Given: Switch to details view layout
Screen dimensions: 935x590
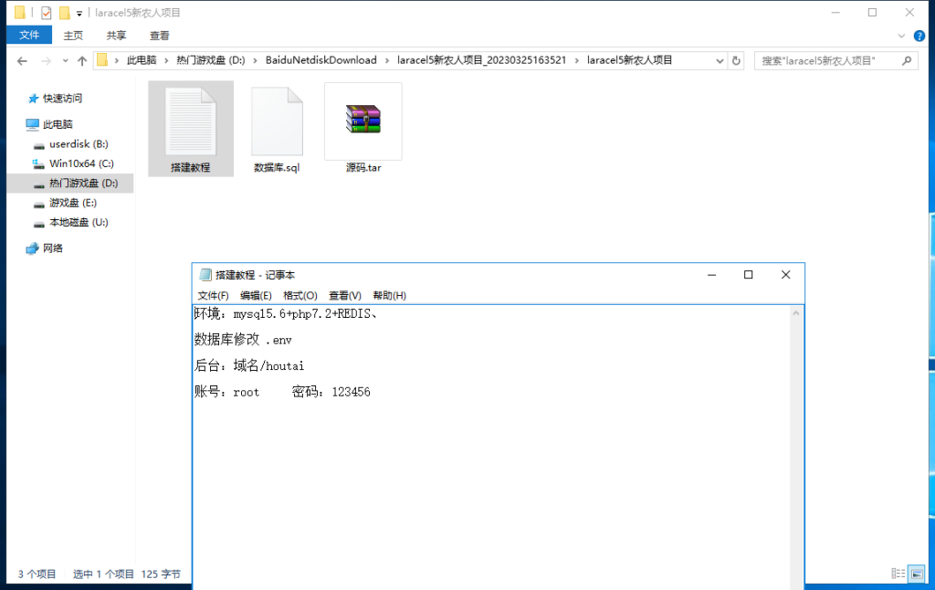Looking at the screenshot, I should pyautogui.click(x=897, y=574).
